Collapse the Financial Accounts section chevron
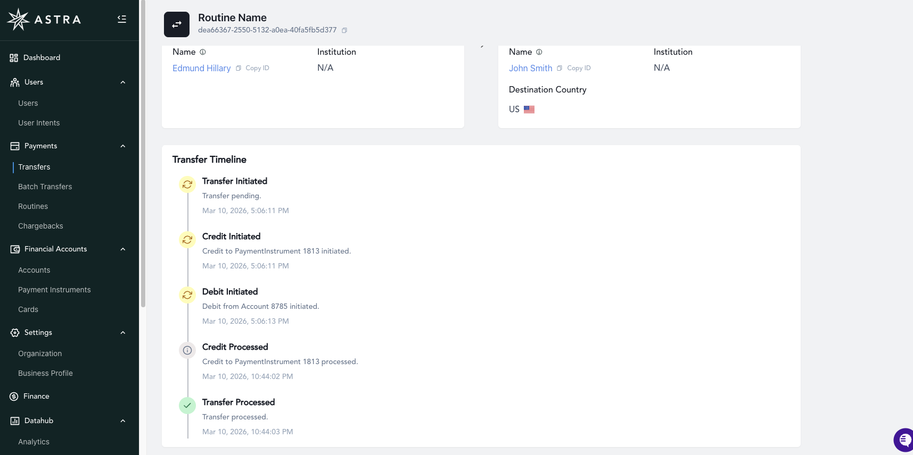Viewport: 913px width, 455px height. pyautogui.click(x=123, y=249)
